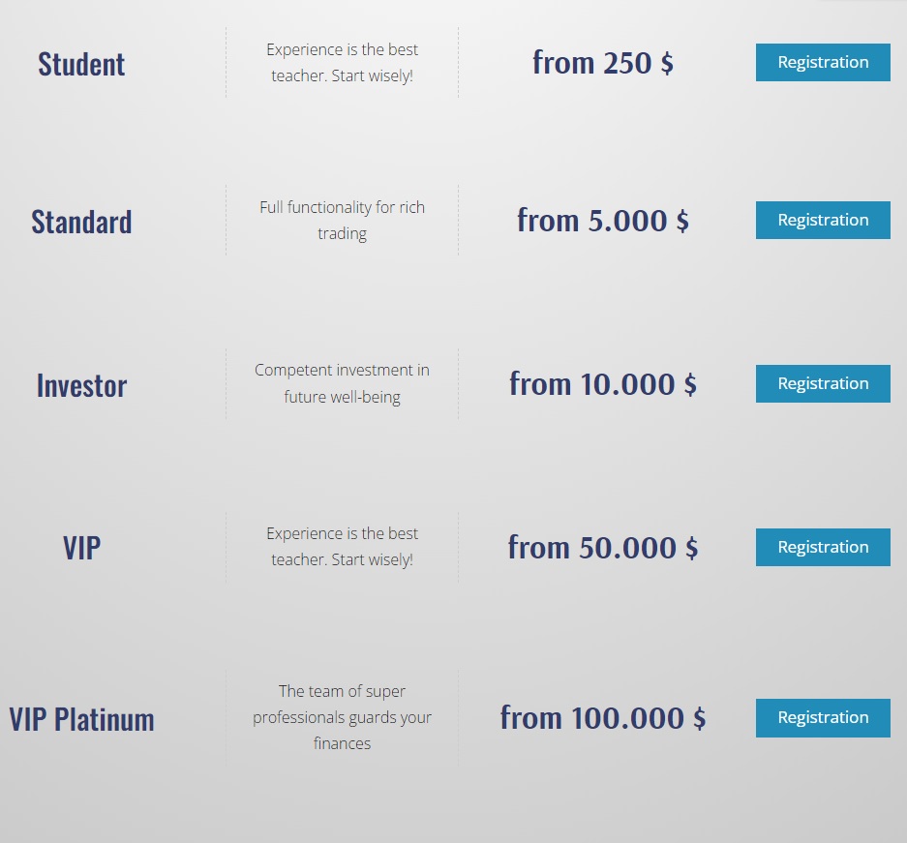This screenshot has width=907, height=843.
Task: Click Registration button for Standard plan
Action: (823, 221)
